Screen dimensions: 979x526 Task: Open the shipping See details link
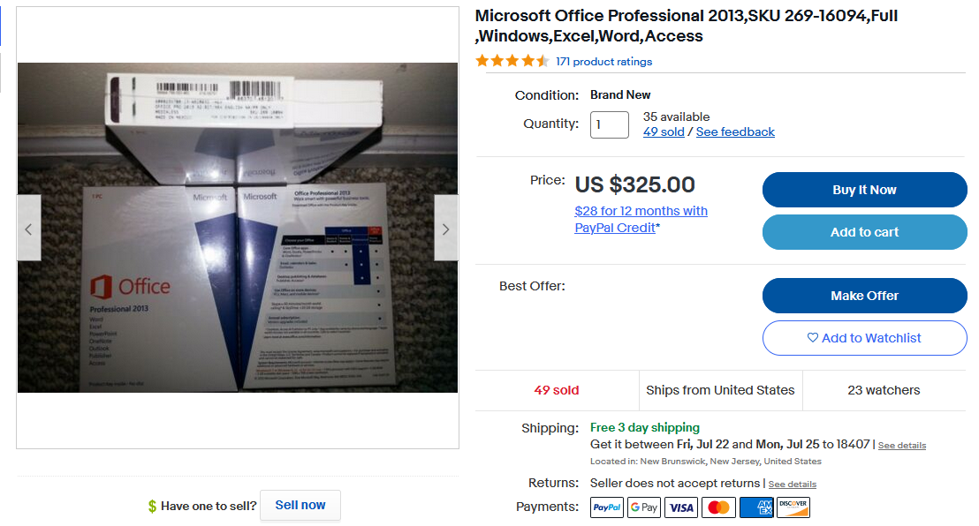point(902,446)
